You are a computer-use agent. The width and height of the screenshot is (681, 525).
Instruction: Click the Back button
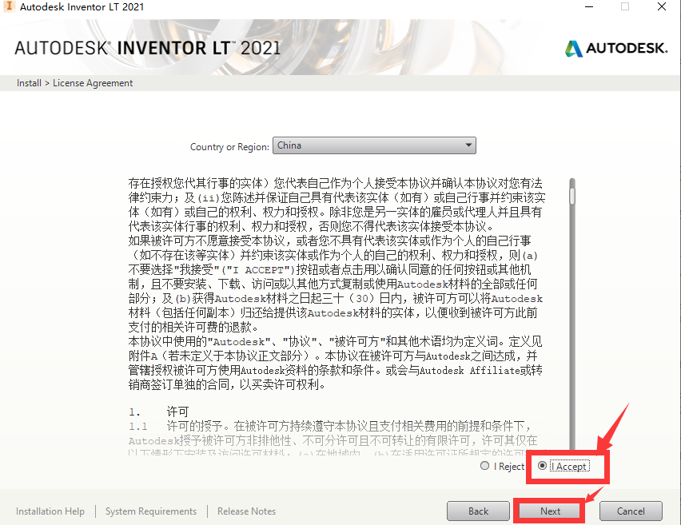[478, 511]
